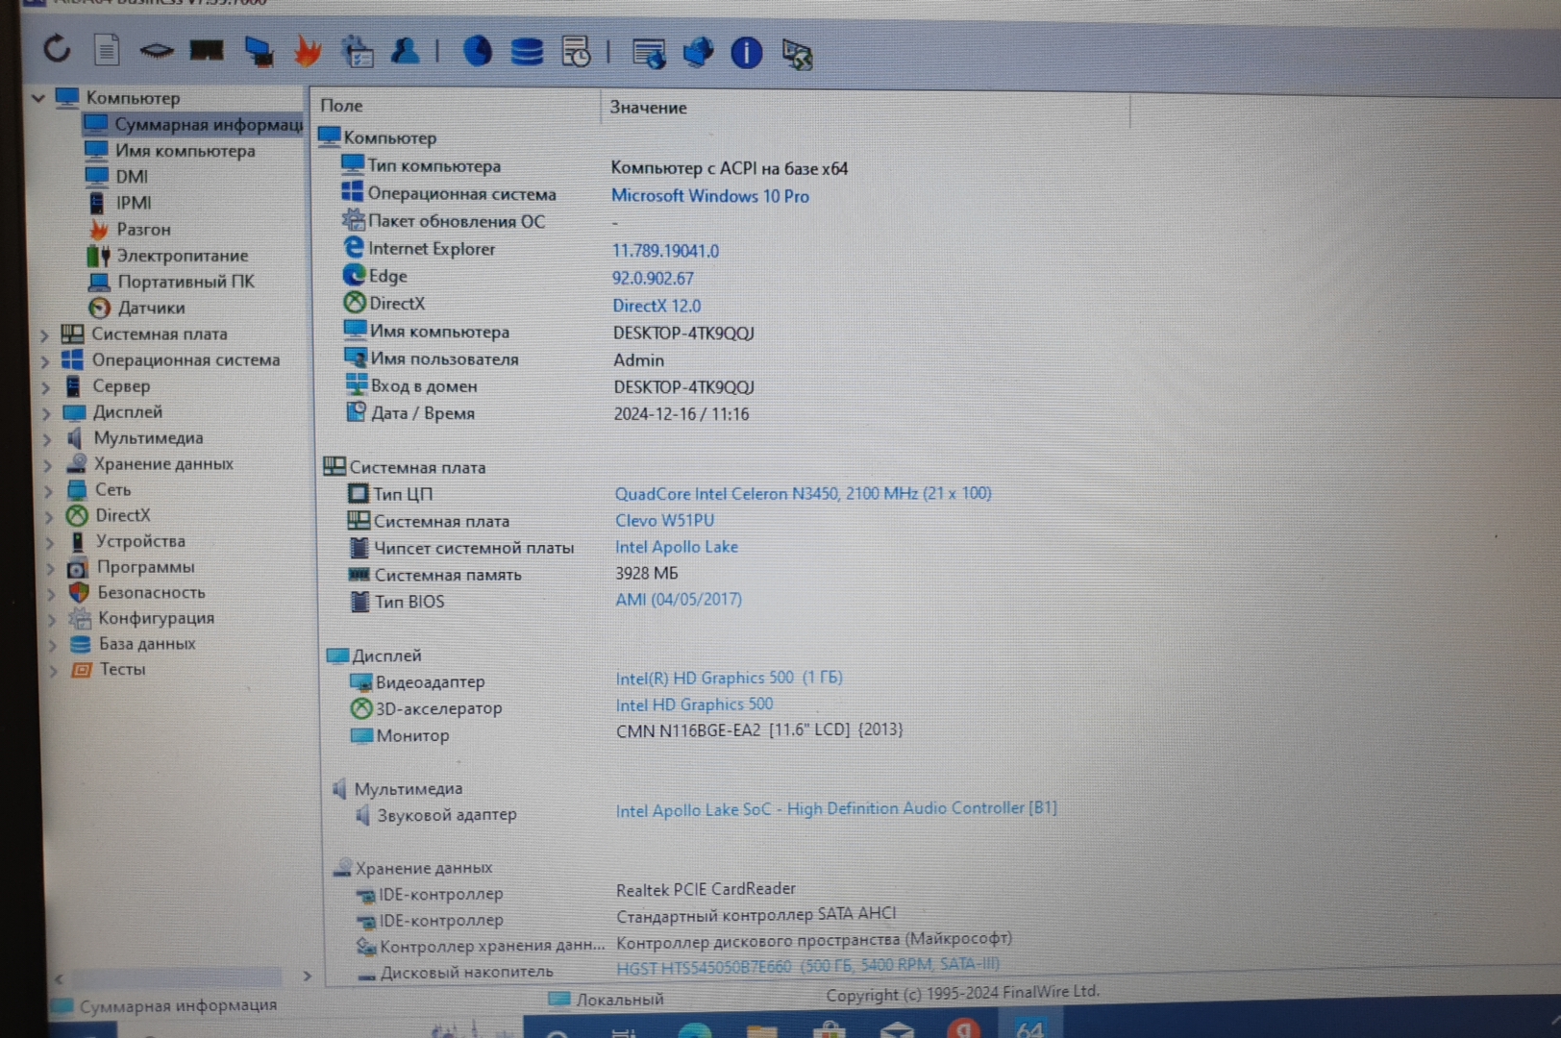Click the Refresh arrow toolbar icon
Image resolution: width=1561 pixels, height=1038 pixels.
click(57, 48)
